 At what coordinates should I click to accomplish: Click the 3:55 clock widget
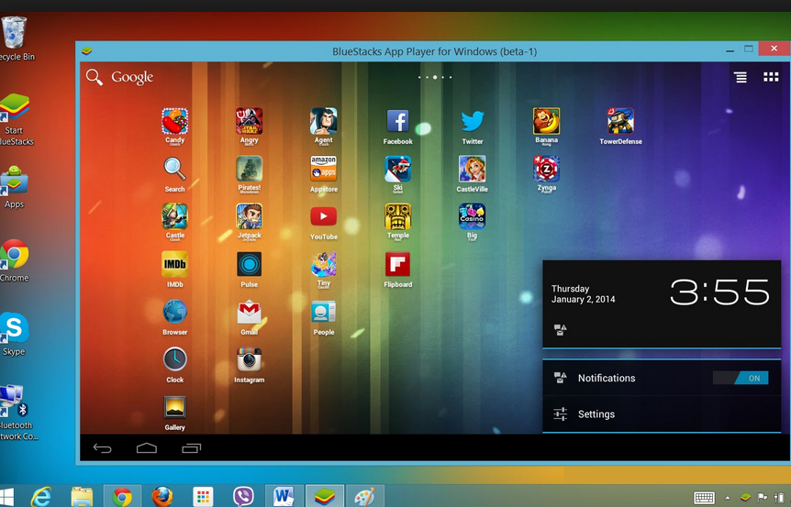coord(719,292)
